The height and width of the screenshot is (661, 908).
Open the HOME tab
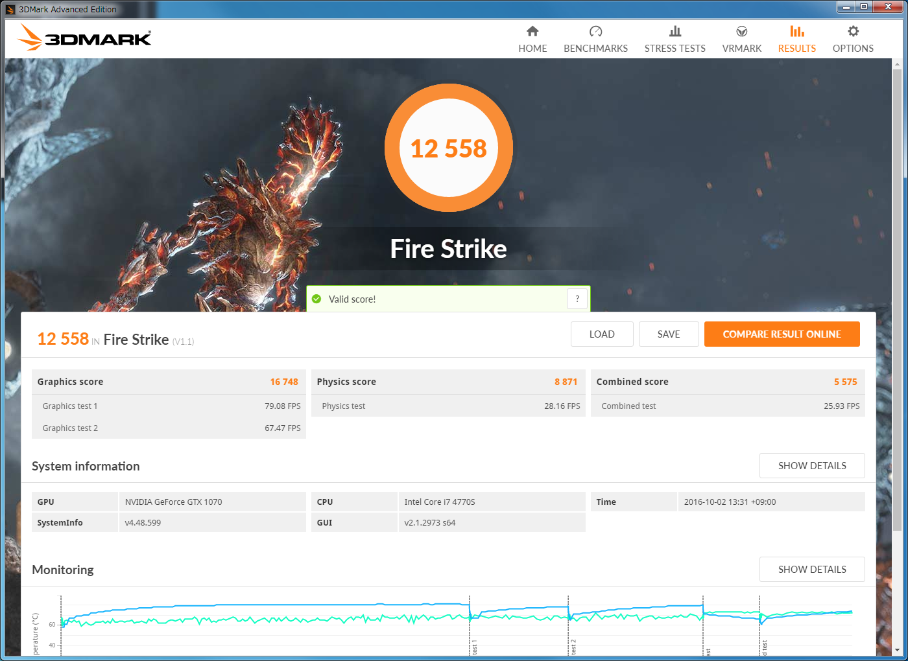(532, 39)
